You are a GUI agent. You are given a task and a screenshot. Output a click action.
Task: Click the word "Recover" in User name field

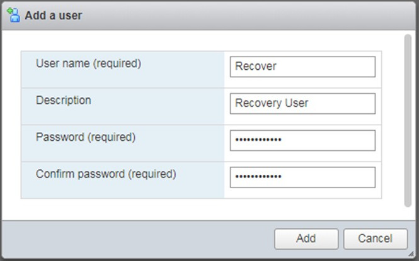pyautogui.click(x=256, y=66)
